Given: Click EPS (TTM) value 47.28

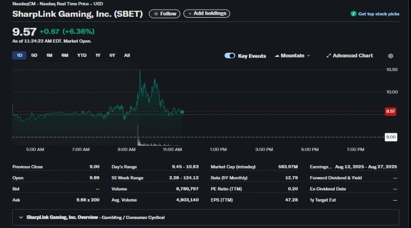Looking at the screenshot, I should click(x=292, y=200).
